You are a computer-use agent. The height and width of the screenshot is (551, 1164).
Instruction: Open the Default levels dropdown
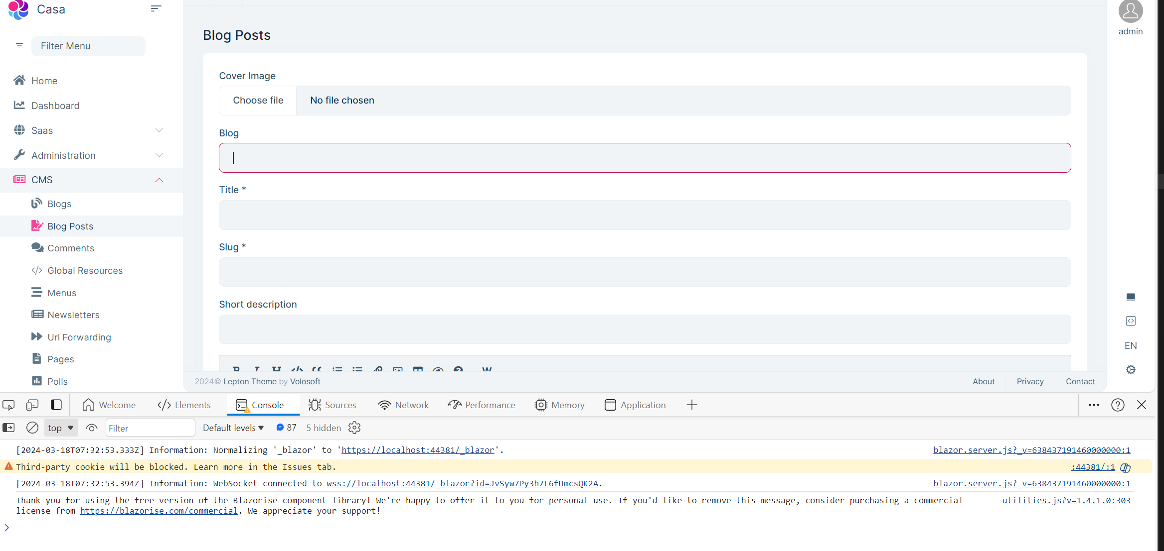pyautogui.click(x=233, y=428)
